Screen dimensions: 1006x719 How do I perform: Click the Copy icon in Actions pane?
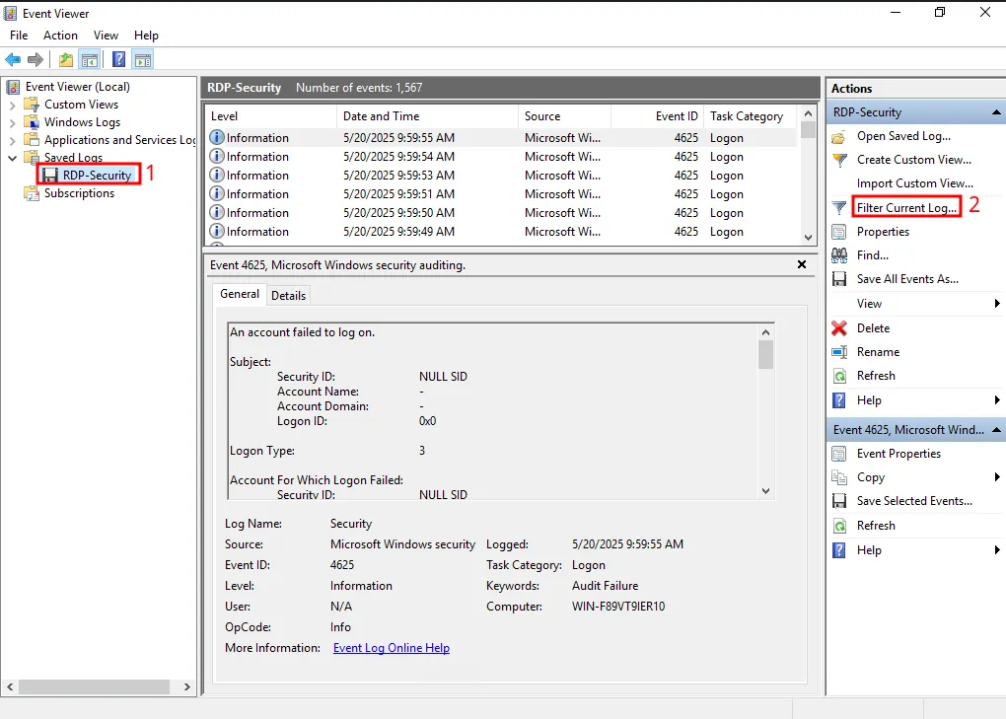(x=839, y=477)
